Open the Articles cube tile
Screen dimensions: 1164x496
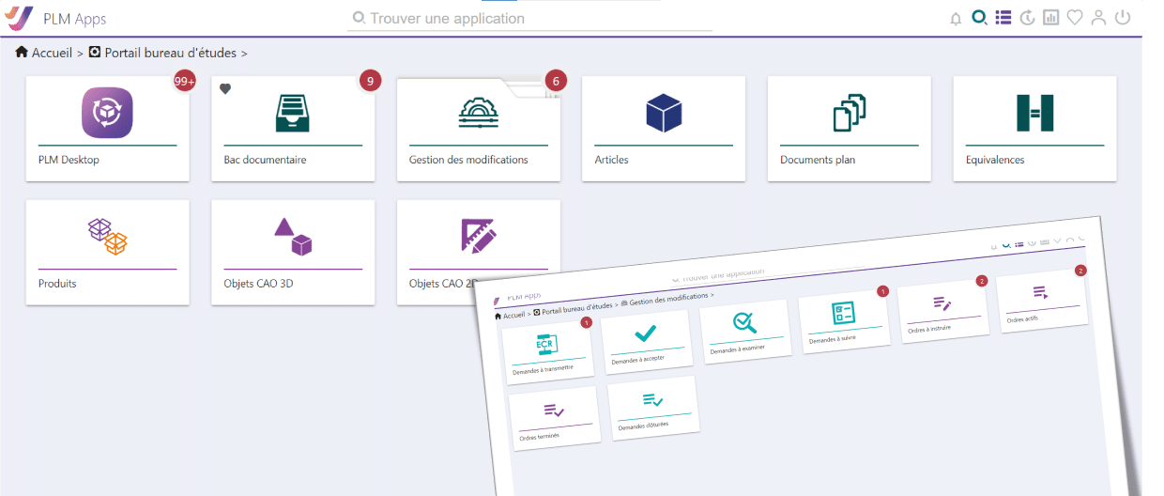coord(663,128)
